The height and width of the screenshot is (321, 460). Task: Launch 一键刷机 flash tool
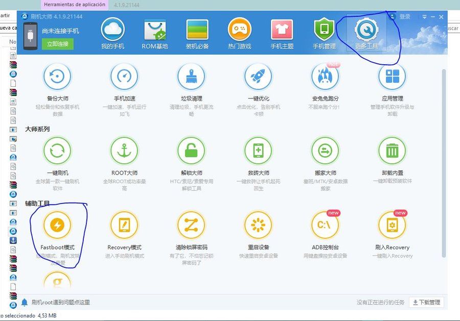point(57,151)
